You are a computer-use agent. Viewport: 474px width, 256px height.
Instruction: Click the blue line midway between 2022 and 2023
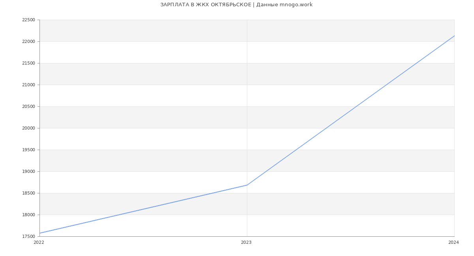click(x=143, y=209)
